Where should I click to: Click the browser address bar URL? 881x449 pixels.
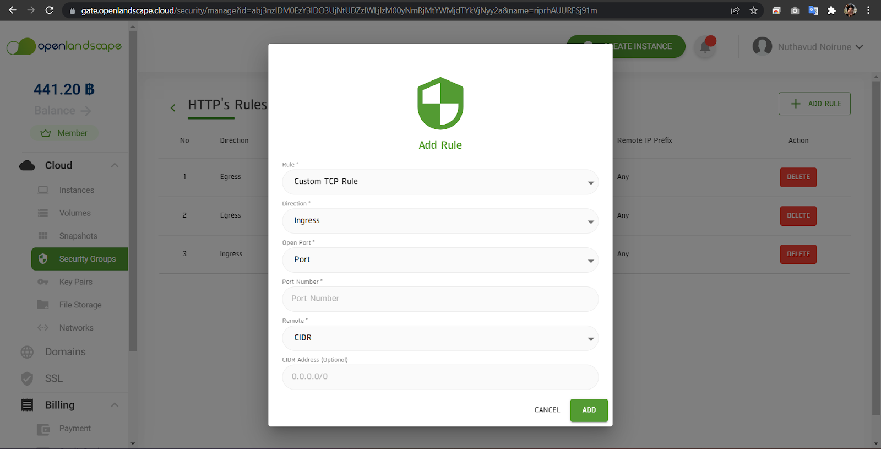coord(339,10)
